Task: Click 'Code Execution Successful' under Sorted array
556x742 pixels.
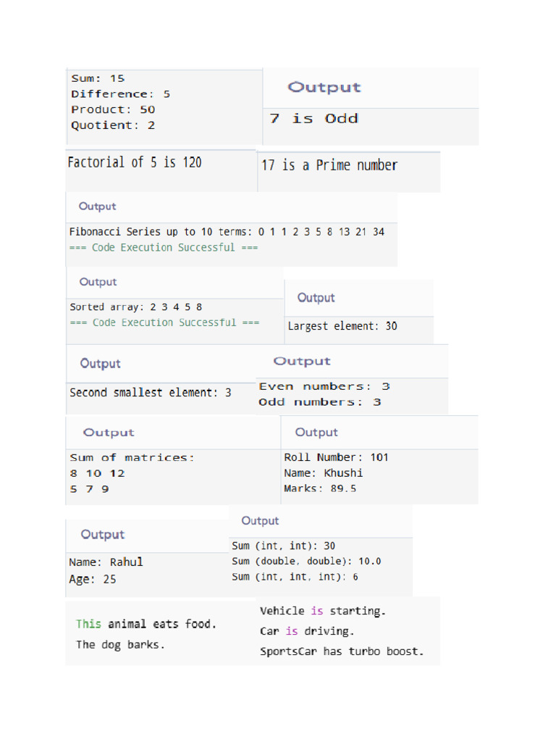Action: coord(164,322)
